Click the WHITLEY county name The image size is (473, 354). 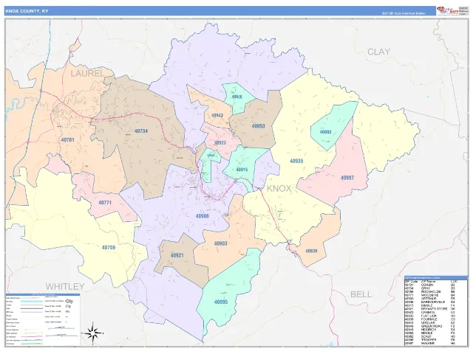pyautogui.click(x=65, y=286)
